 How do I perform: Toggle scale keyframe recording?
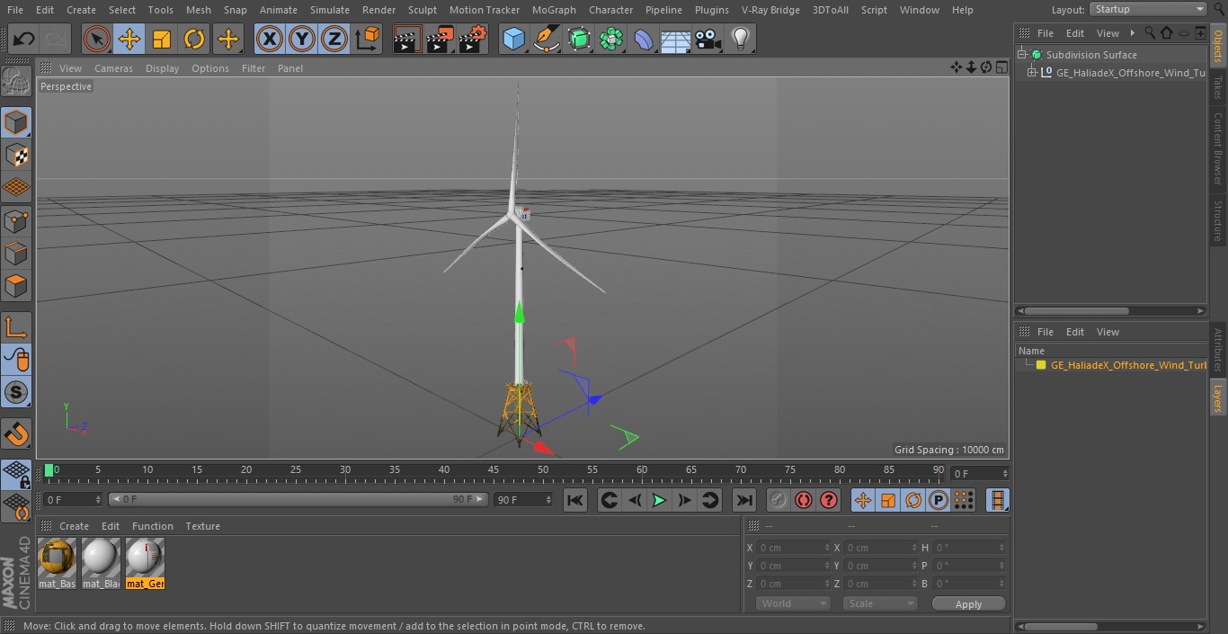point(888,500)
